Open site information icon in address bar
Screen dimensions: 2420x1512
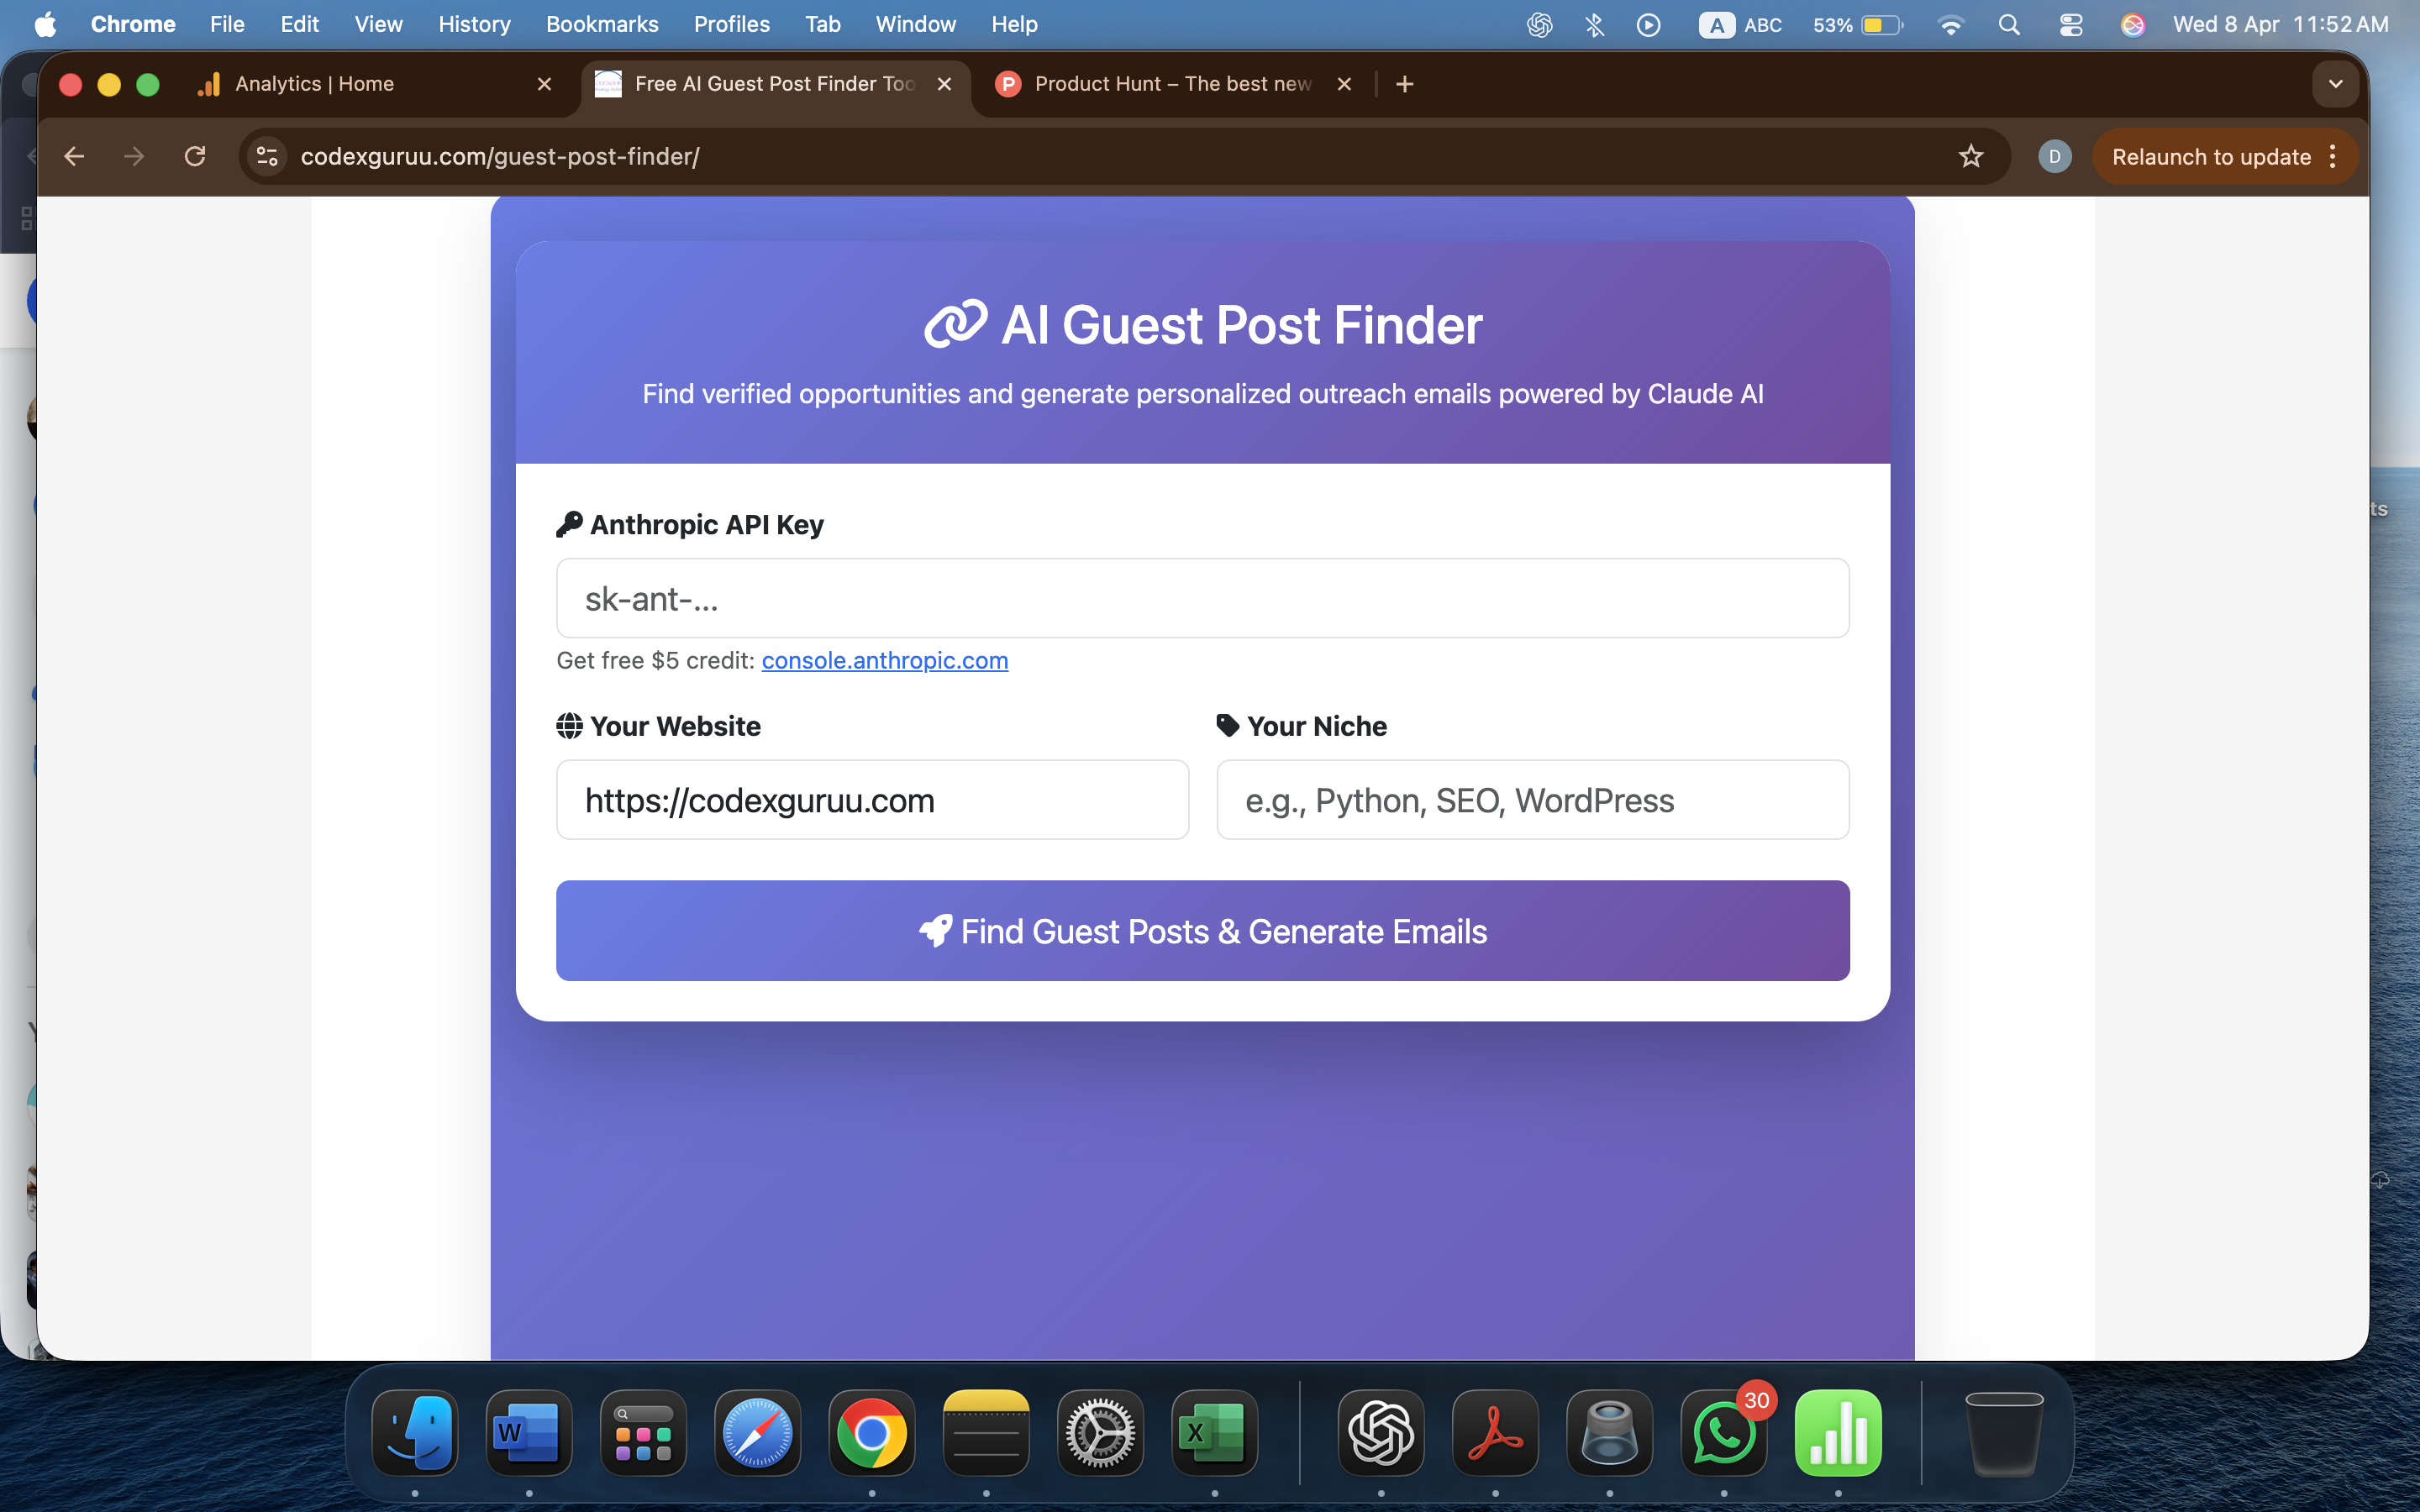click(x=267, y=156)
